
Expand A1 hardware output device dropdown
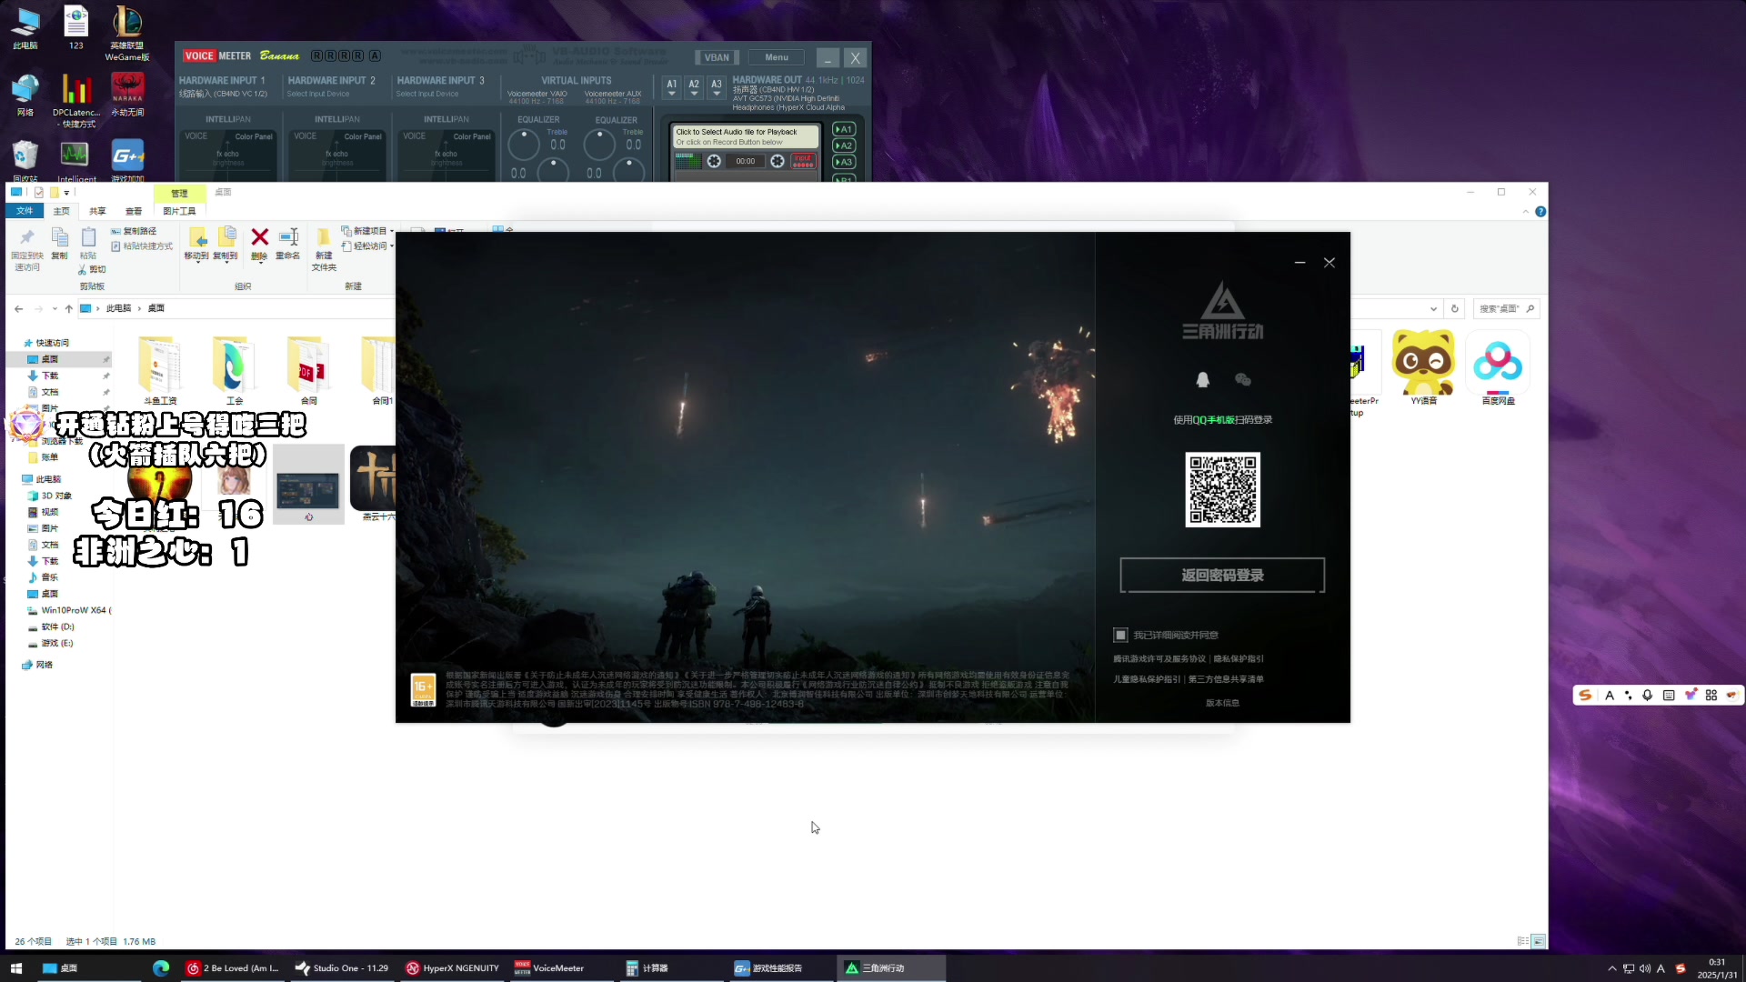point(672,87)
